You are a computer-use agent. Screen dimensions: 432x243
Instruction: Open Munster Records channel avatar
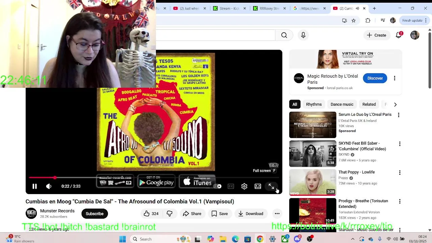coord(31,214)
